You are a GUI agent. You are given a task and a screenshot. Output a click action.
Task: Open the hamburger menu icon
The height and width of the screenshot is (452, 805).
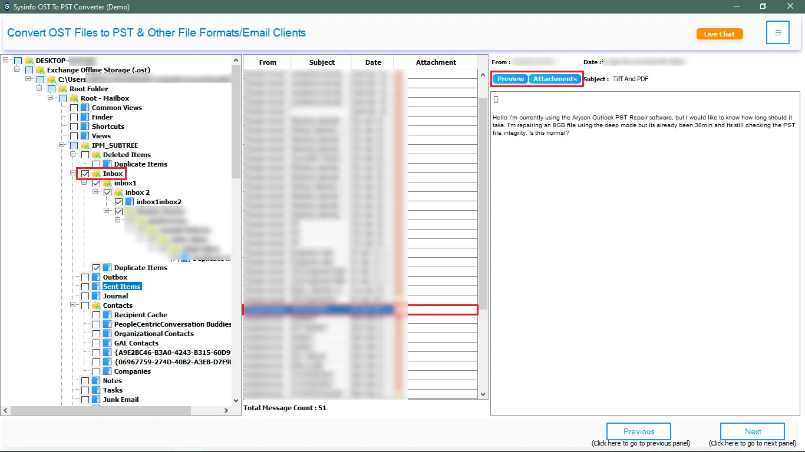pyautogui.click(x=778, y=32)
